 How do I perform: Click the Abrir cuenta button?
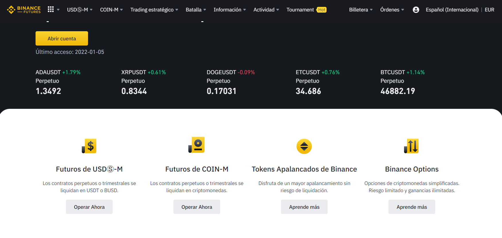(x=62, y=38)
